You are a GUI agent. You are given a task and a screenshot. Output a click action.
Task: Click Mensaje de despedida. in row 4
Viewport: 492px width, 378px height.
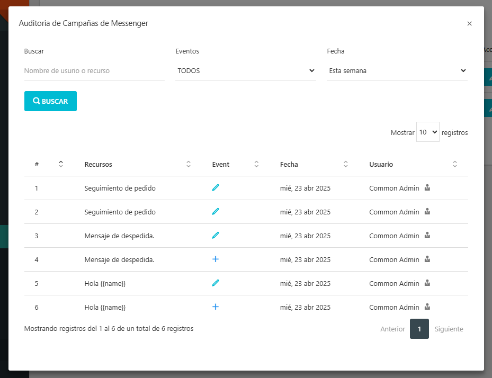pyautogui.click(x=119, y=260)
